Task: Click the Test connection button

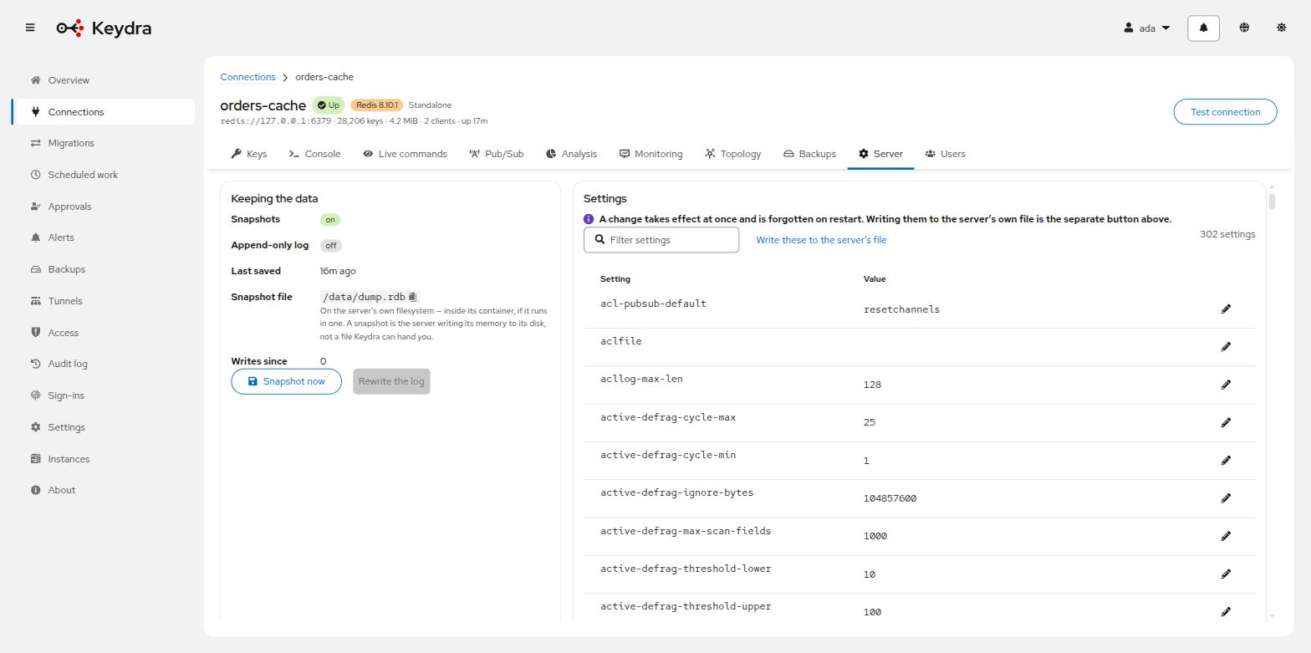Action: click(x=1225, y=112)
